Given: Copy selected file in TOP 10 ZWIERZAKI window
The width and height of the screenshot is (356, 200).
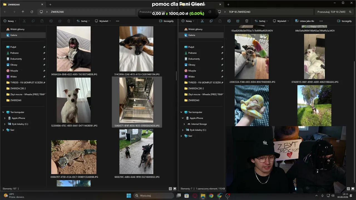Looking at the screenshot, I should click(211, 21).
